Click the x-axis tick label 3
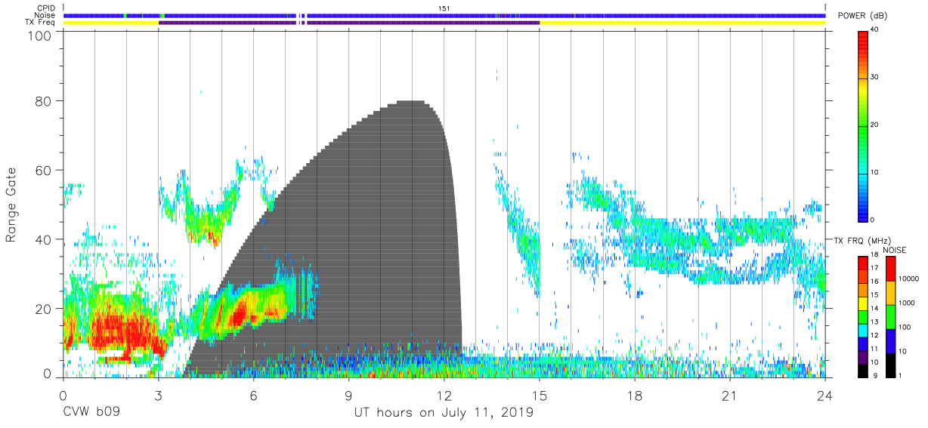The image size is (928, 428). coord(158,395)
